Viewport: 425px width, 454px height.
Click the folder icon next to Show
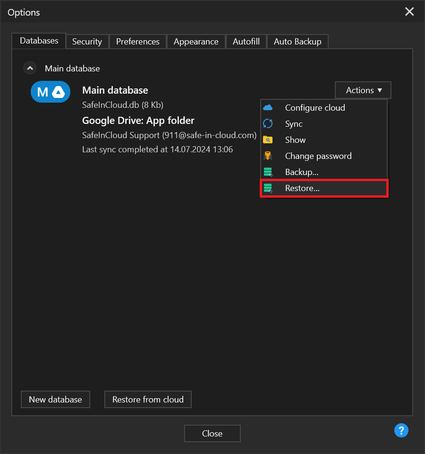click(x=268, y=140)
